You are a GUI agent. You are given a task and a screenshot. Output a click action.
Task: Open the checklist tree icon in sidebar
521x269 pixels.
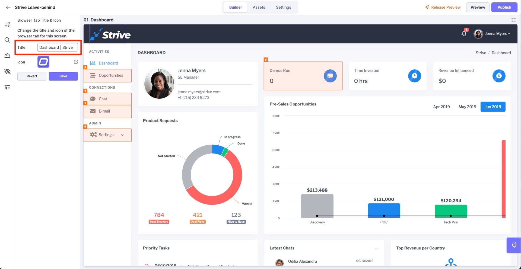click(7, 87)
